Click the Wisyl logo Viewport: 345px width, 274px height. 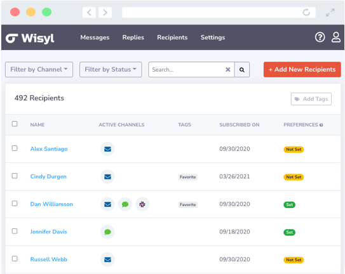(30, 38)
